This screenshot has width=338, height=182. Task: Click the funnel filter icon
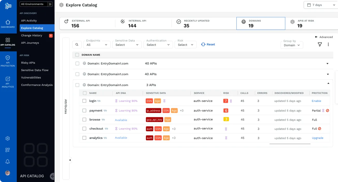(320, 44)
